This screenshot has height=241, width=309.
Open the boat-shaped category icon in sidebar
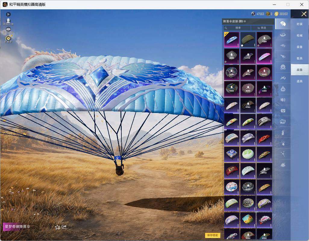tap(283, 35)
